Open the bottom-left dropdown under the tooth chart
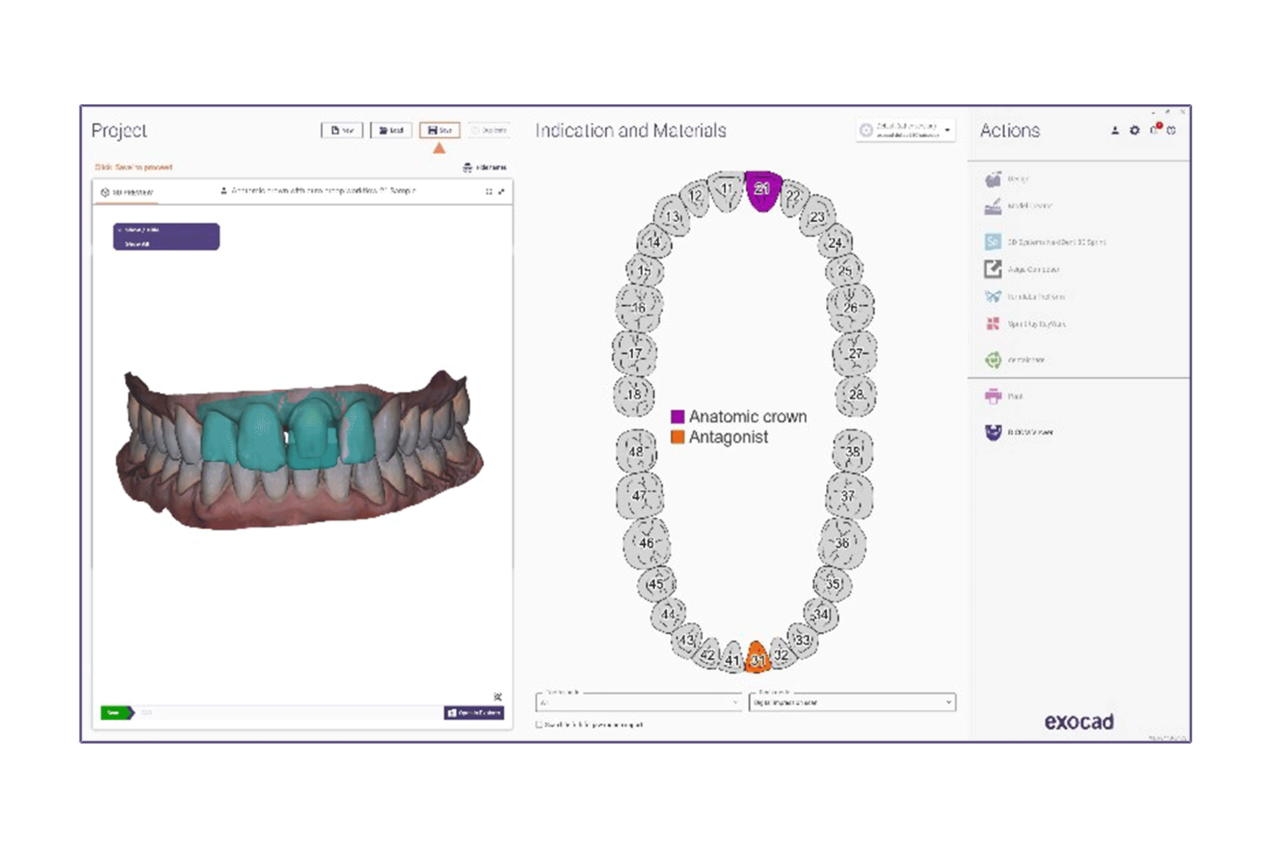1276x850 pixels. point(639,702)
